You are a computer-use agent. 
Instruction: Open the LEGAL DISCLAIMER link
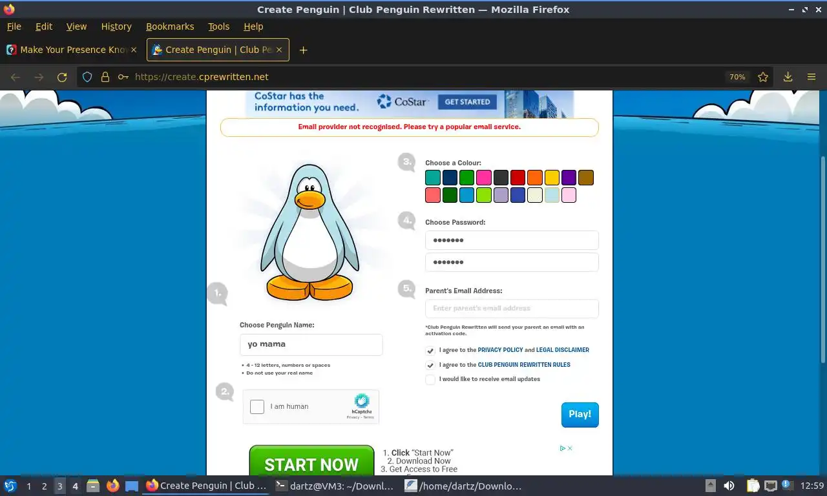pyautogui.click(x=562, y=350)
